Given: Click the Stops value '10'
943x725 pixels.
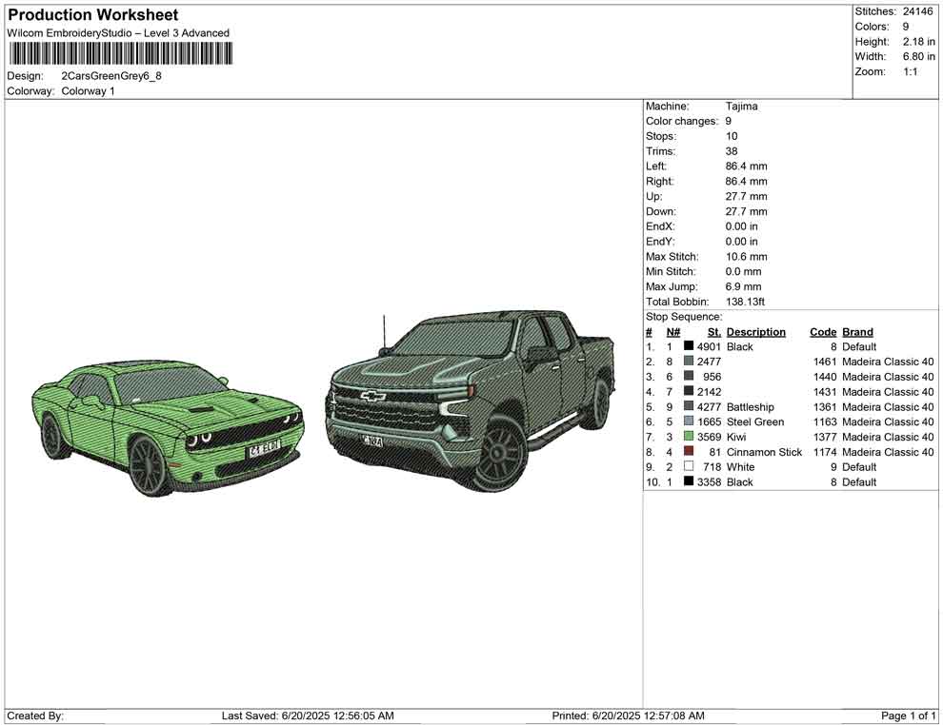Looking at the screenshot, I should point(732,136).
